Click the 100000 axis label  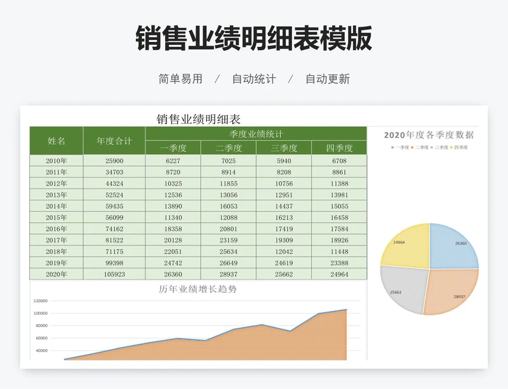coord(41,313)
